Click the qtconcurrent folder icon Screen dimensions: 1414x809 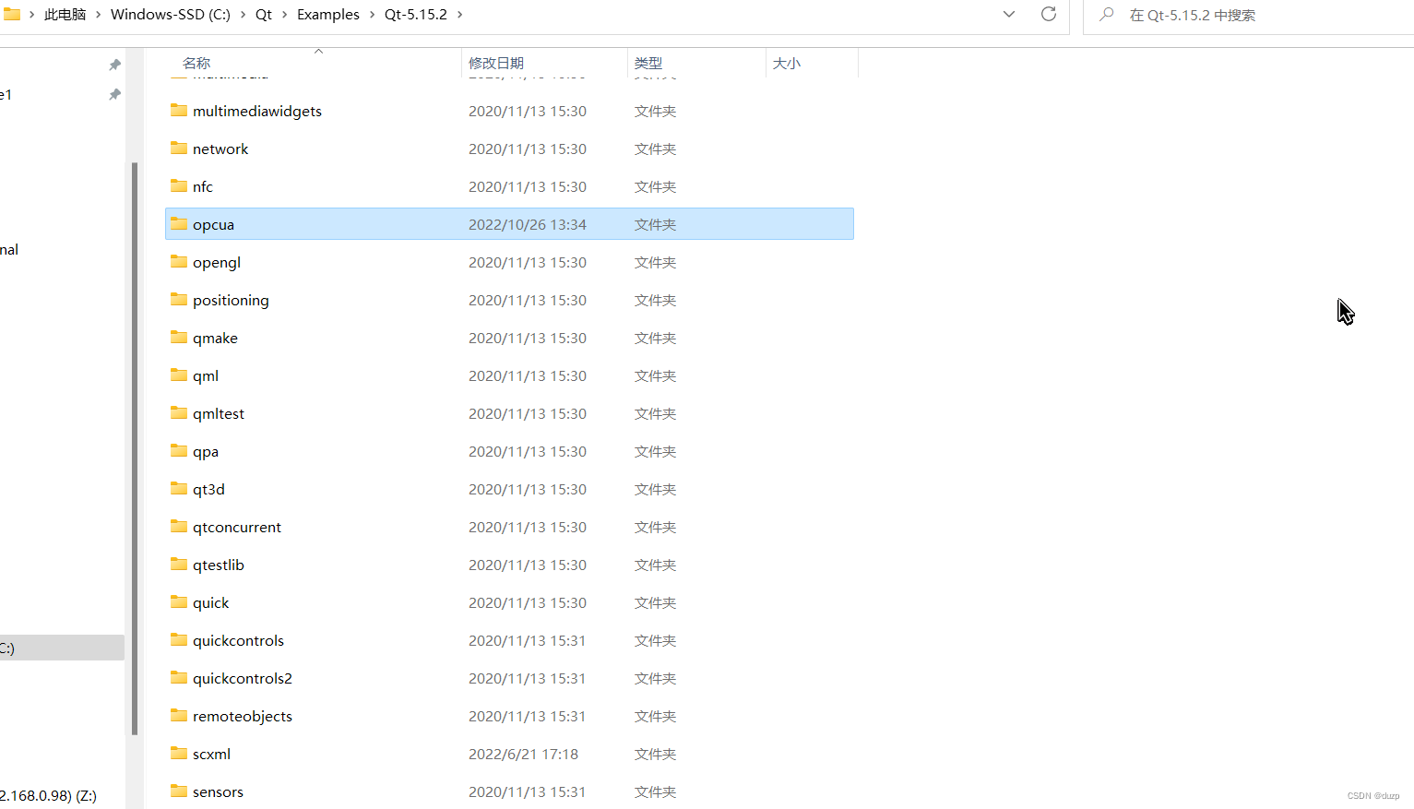179,527
